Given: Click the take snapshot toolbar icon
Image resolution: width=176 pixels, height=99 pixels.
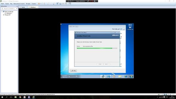Looking at the screenshot, I should (x=48, y=4).
